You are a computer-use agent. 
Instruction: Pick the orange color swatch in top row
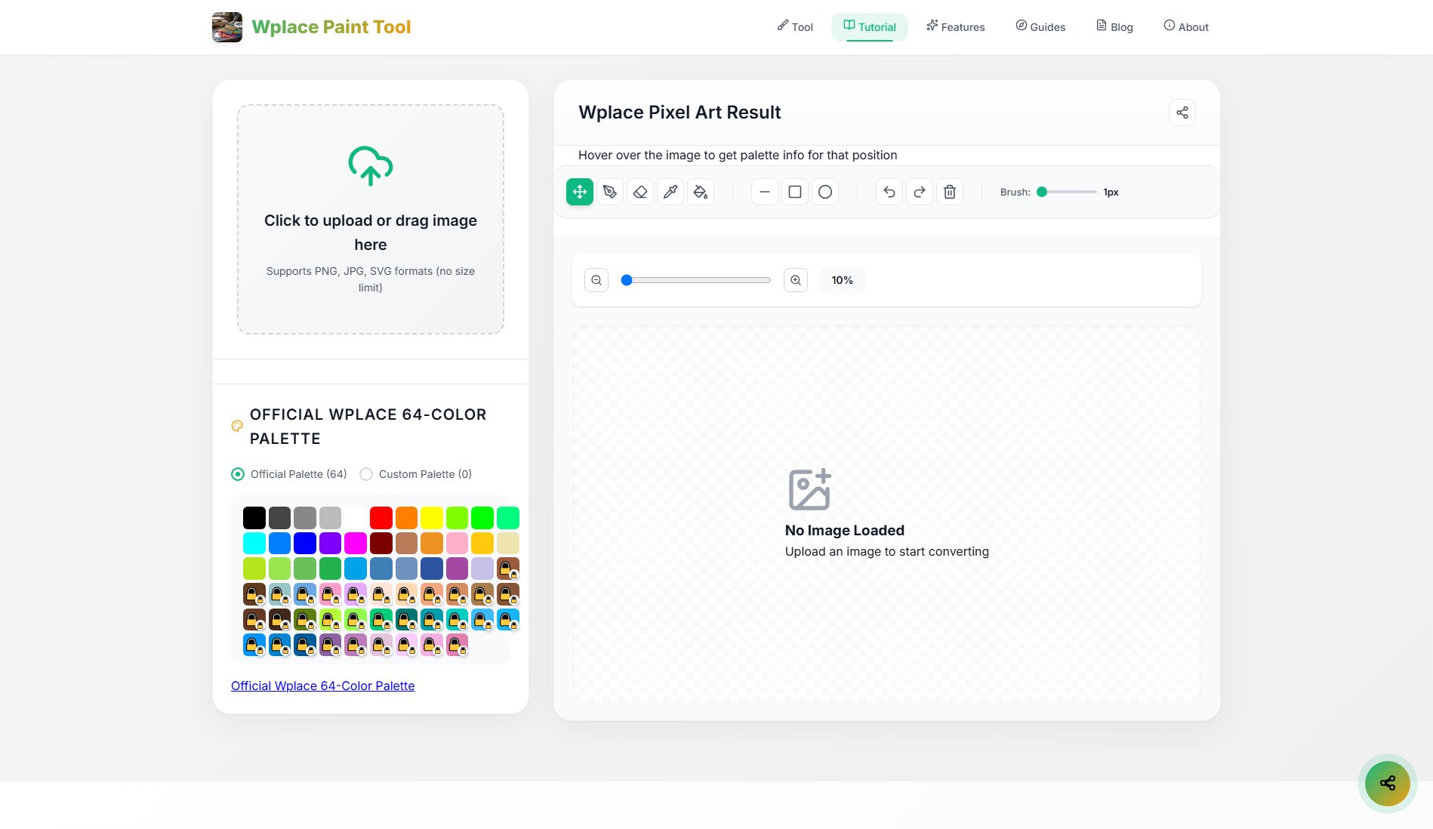coord(406,518)
